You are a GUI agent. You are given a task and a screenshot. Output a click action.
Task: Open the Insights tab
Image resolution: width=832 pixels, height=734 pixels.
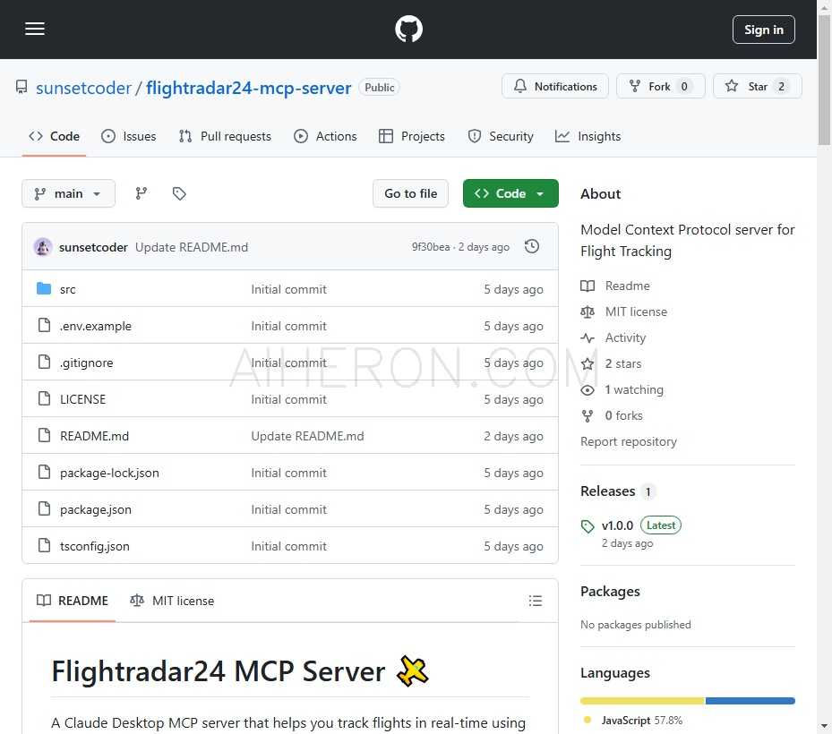588,136
